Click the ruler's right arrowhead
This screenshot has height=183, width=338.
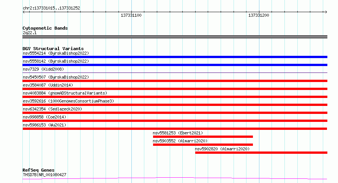coord(326,12)
